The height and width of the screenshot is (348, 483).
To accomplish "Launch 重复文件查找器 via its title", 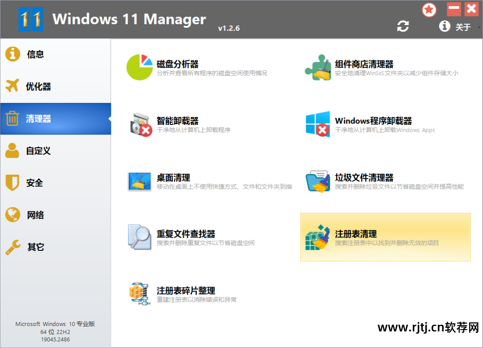I will (186, 234).
